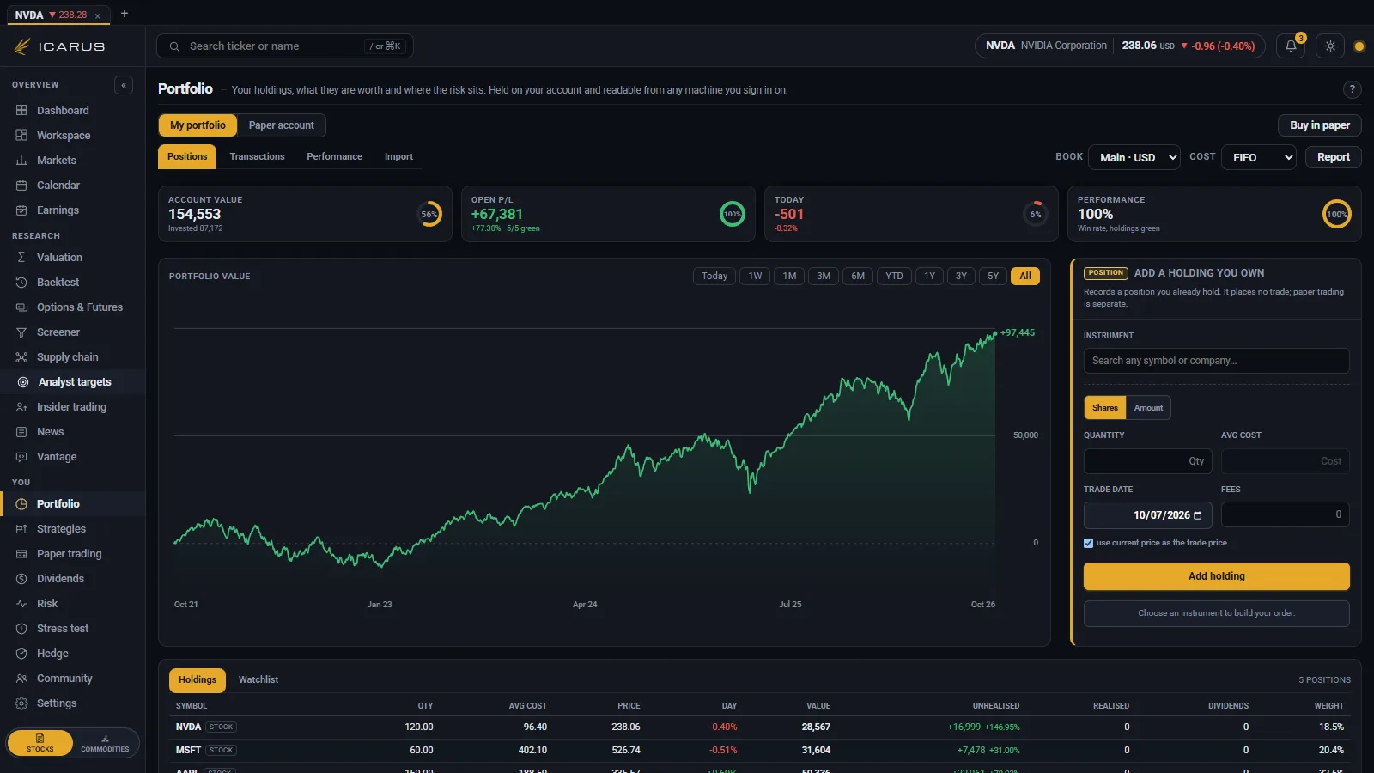Image resolution: width=1374 pixels, height=773 pixels.
Task: Focus the Search ticker or name field
Action: click(x=285, y=46)
